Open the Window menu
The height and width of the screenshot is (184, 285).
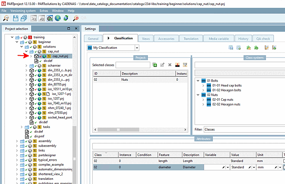(x=58, y=11)
